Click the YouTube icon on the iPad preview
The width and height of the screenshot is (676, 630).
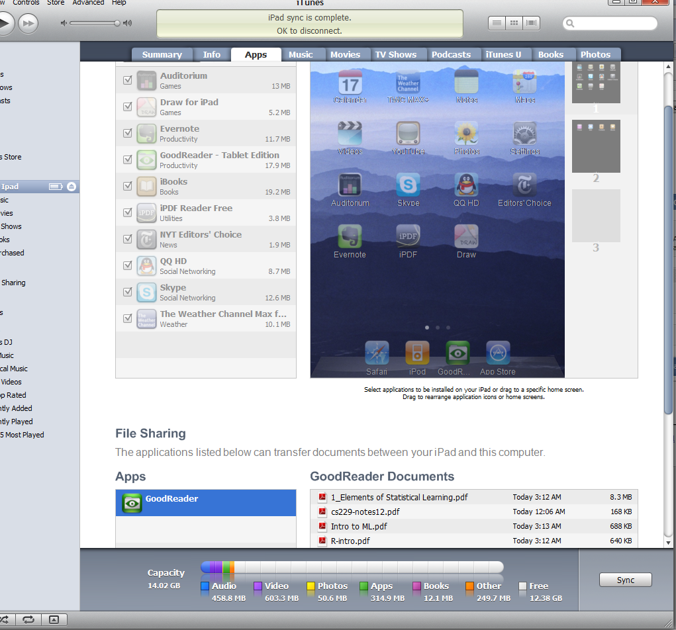point(408,134)
